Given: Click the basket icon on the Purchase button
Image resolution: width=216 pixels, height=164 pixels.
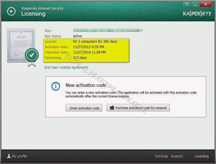Looking at the screenshot, I should pos(112,108).
